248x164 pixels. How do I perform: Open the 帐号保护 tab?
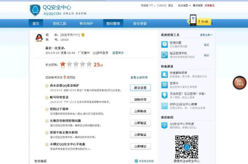pos(86,24)
